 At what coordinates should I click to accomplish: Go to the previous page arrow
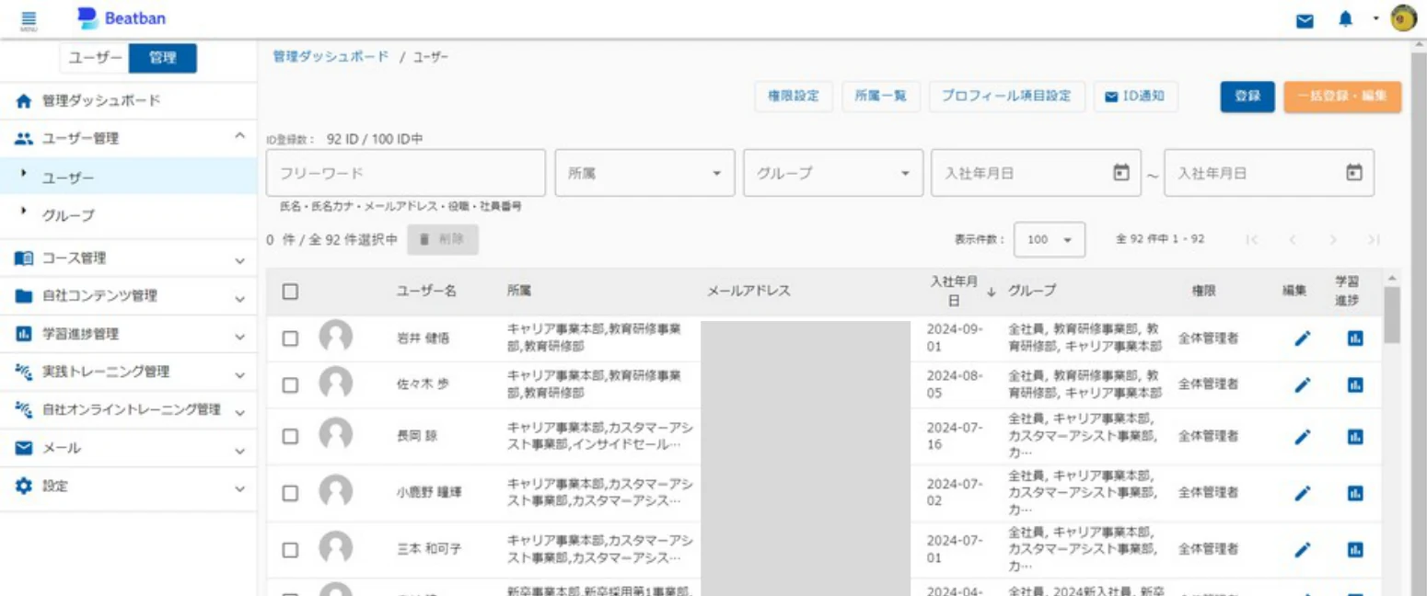coord(1292,239)
